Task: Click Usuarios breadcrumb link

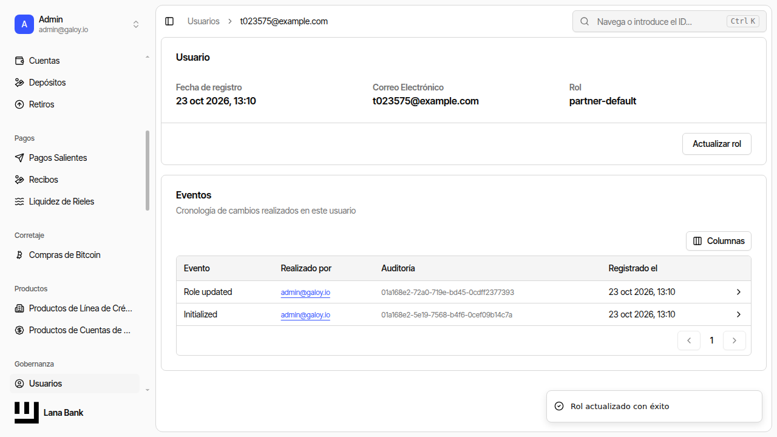Action: pos(203,21)
